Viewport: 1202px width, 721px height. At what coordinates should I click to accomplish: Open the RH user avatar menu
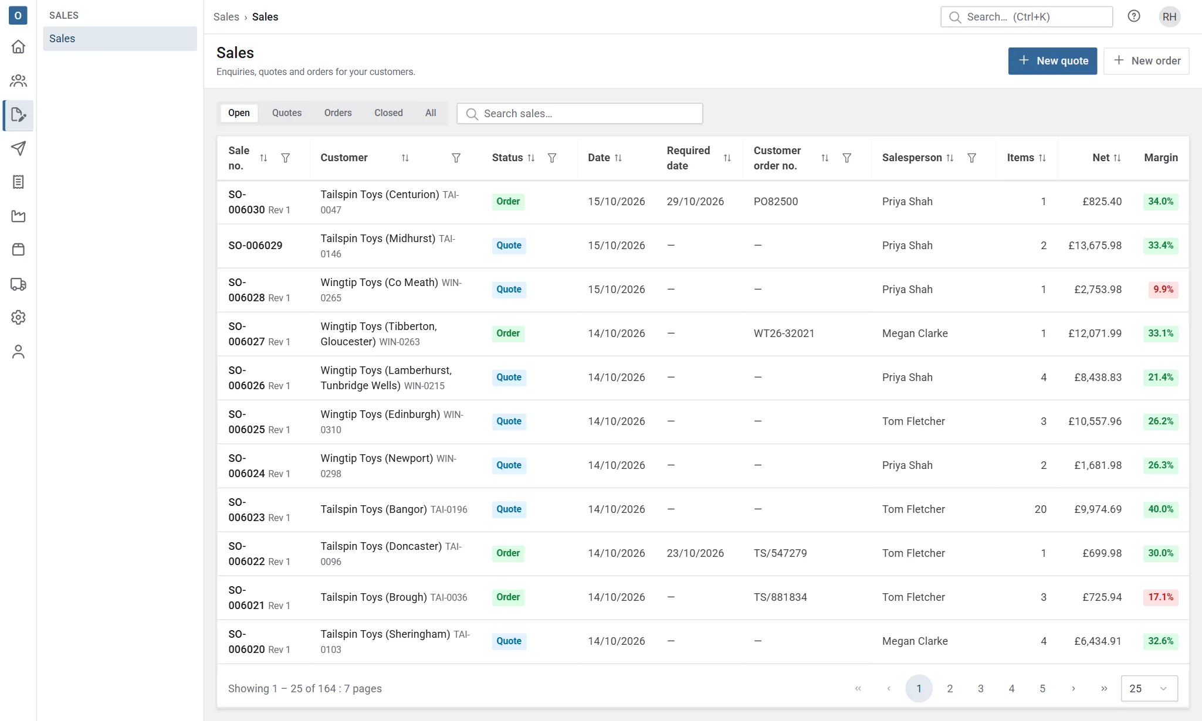tap(1169, 17)
